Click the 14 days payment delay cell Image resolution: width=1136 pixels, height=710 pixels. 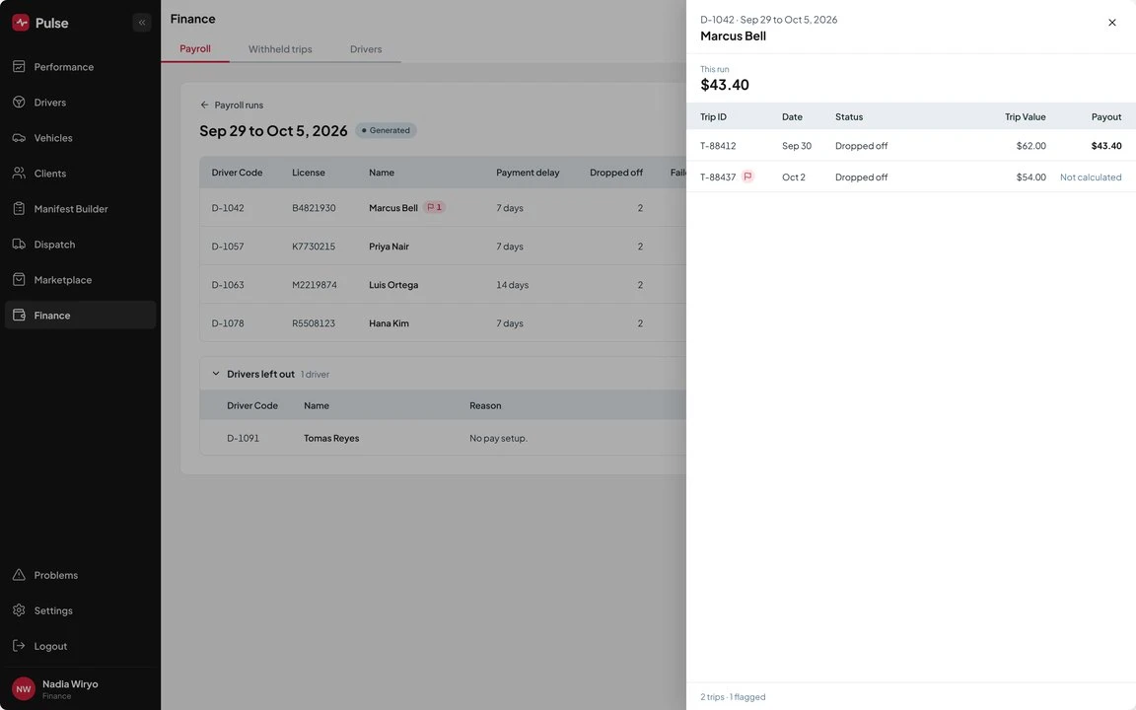point(512,285)
